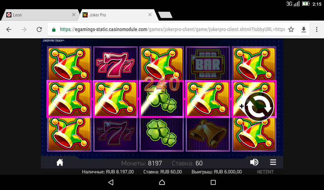Mute the game sound speaker icon
The height and width of the screenshot is (190, 324).
point(254,162)
